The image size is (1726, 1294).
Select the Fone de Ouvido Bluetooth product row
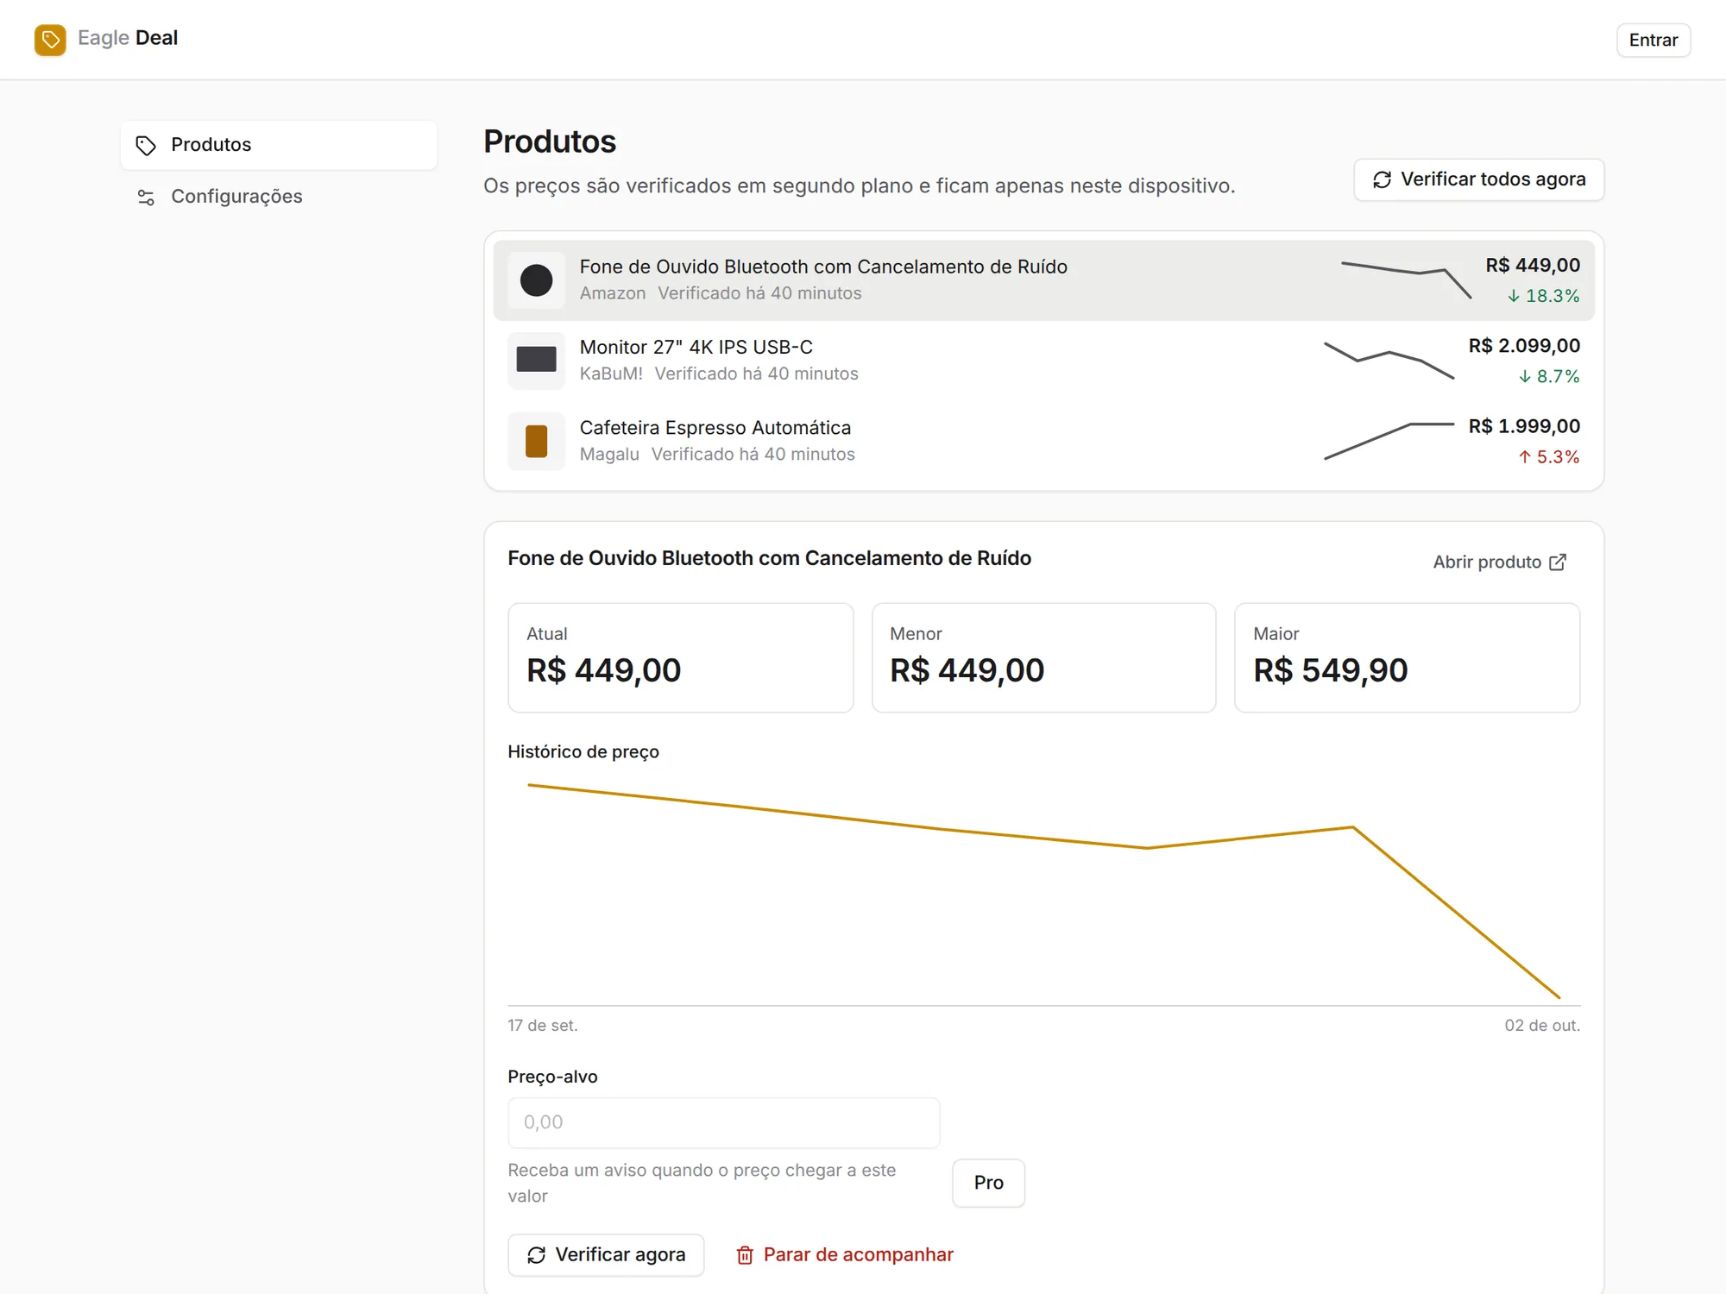click(1043, 280)
